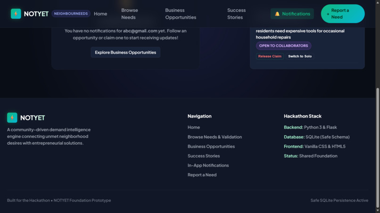
Task: Go to Business Opportunities in top navigation
Action: [181, 14]
